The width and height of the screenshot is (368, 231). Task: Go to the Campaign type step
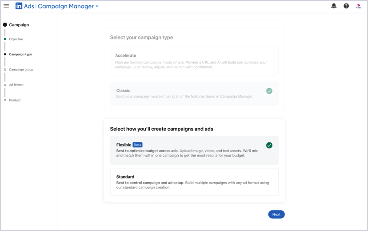(20, 54)
